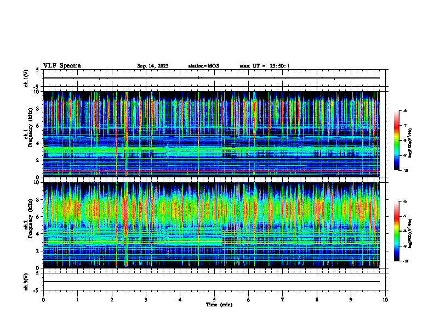
Task: Click the '-10' label on ch.2 colorbar
Action: coord(405,261)
